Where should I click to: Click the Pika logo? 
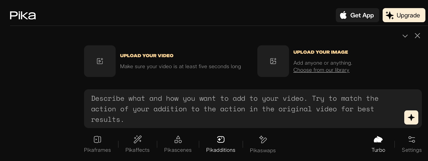pyautogui.click(x=23, y=15)
